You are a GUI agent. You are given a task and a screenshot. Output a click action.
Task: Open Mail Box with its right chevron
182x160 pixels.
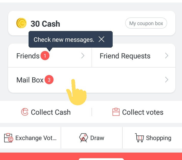[166, 80]
